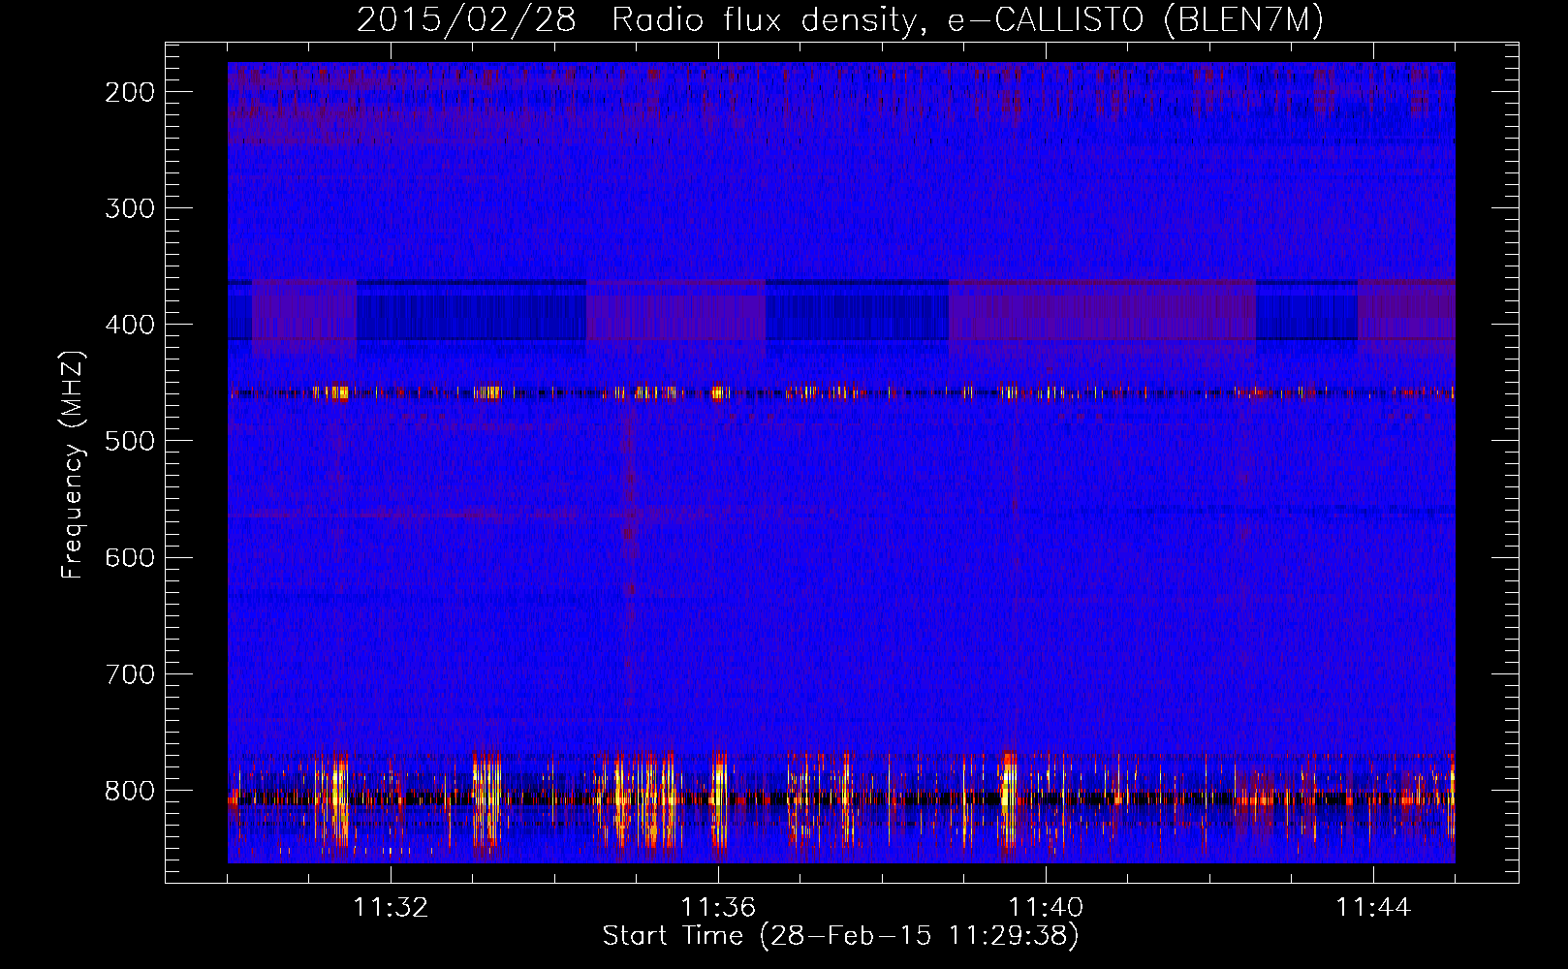1568x969 pixels.
Task: Click the 800 frequency tick label
Action: (x=129, y=790)
